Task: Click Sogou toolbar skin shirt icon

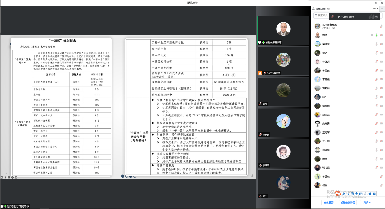Action: tap(370, 194)
